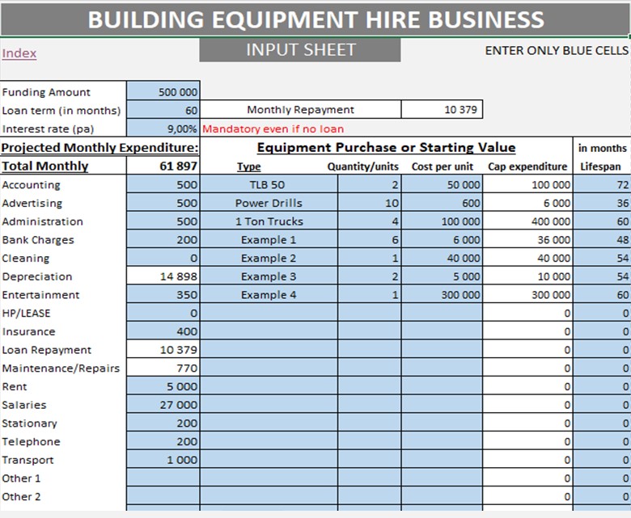Click the Projected Monthly Expenditure heading
This screenshot has width=631, height=518.
[x=100, y=148]
